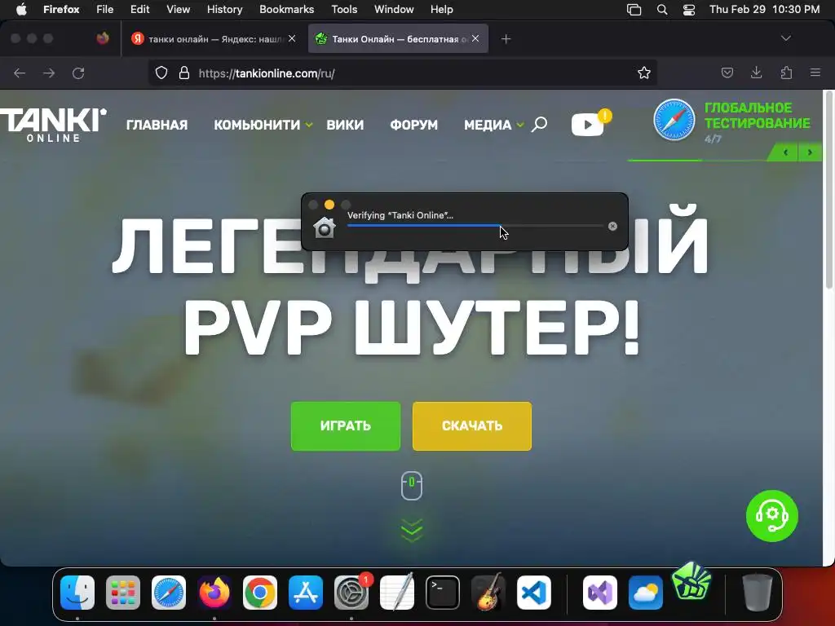
Task: Click the Safari compass promo icon
Action: [674, 120]
